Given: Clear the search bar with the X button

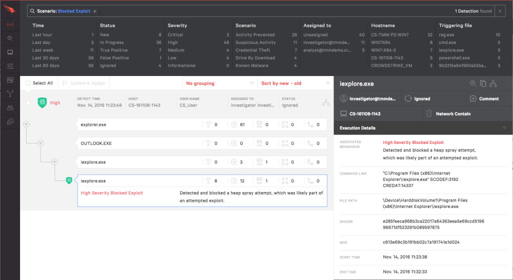Looking at the screenshot, I should [500, 11].
